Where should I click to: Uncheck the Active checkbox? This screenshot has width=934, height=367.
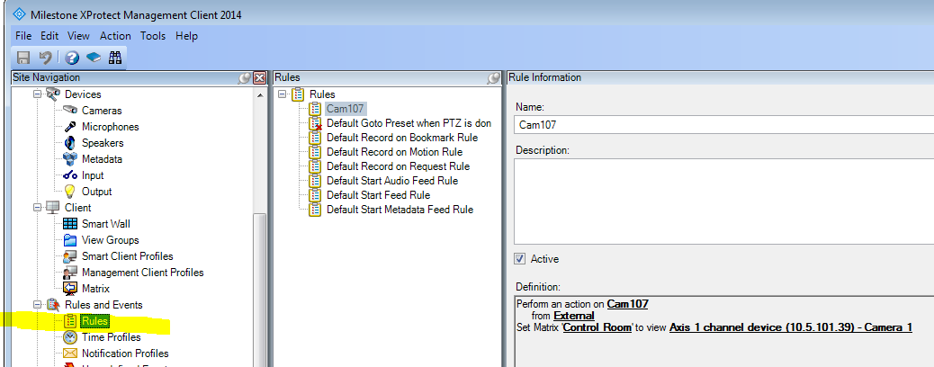click(519, 258)
